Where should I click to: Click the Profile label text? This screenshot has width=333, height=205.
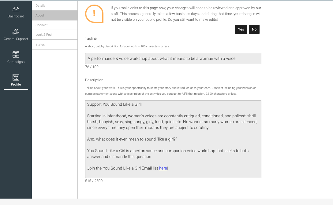pos(16,84)
